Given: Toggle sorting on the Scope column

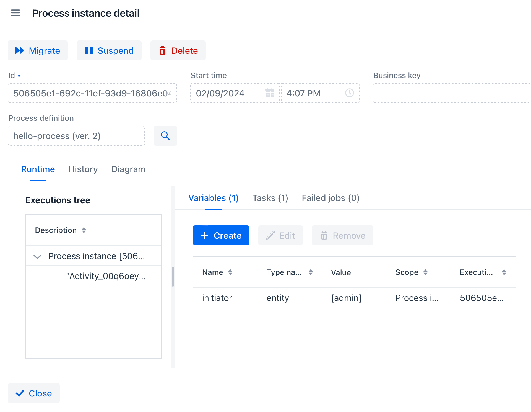Looking at the screenshot, I should click(x=425, y=272).
